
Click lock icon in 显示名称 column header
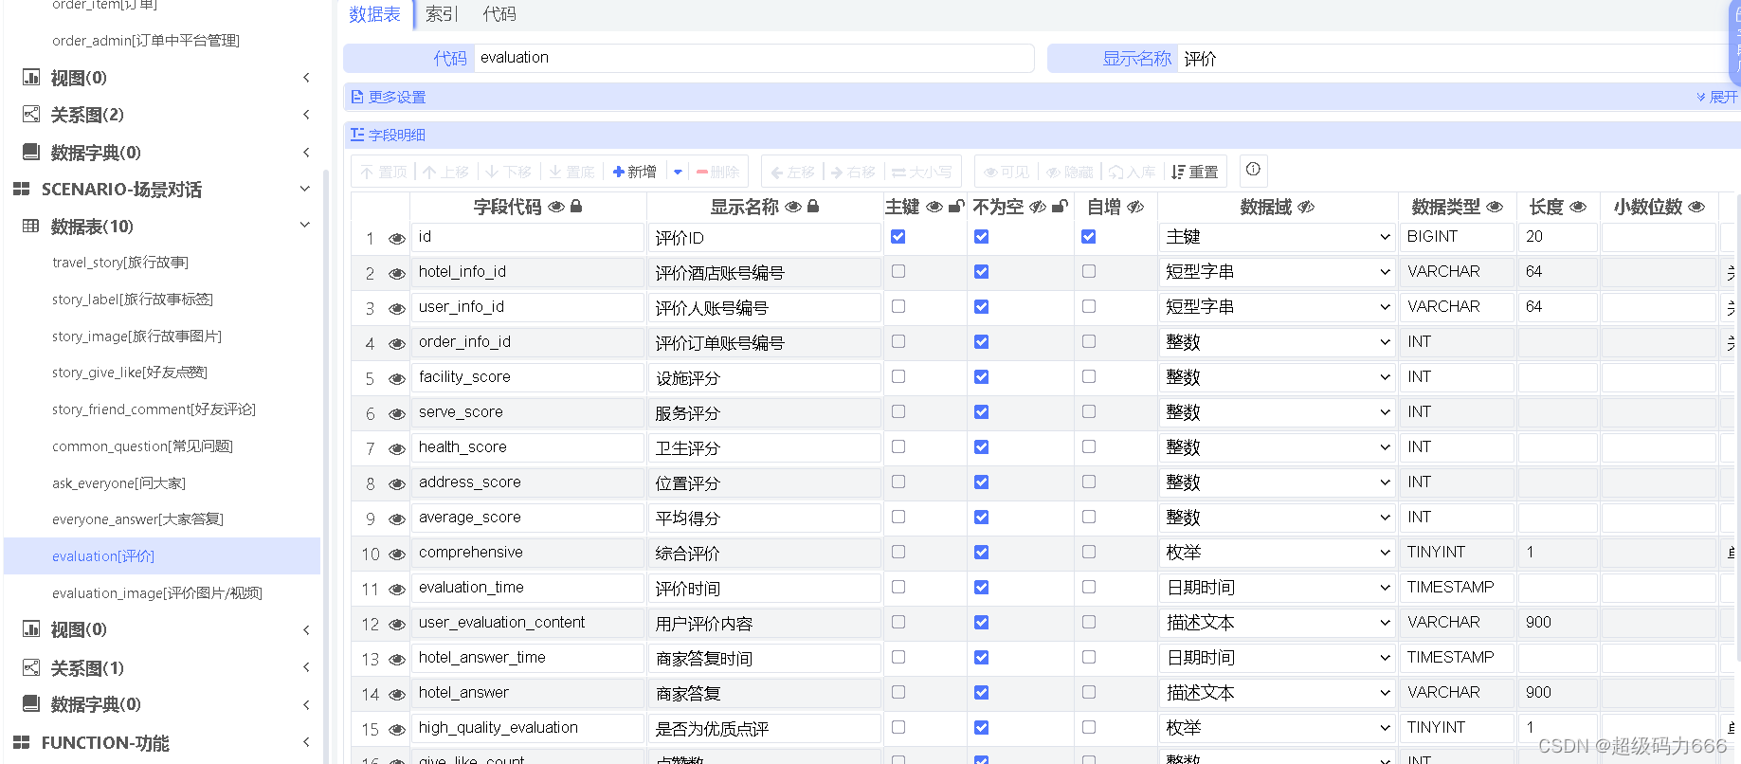[813, 207]
